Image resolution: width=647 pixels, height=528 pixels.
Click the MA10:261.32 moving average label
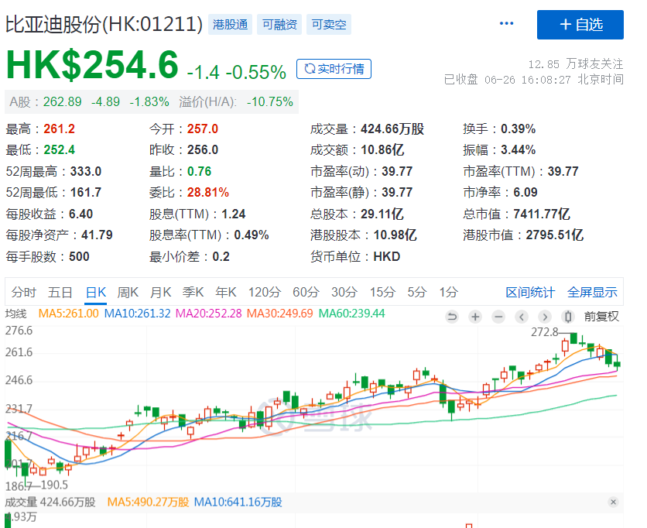point(137,314)
